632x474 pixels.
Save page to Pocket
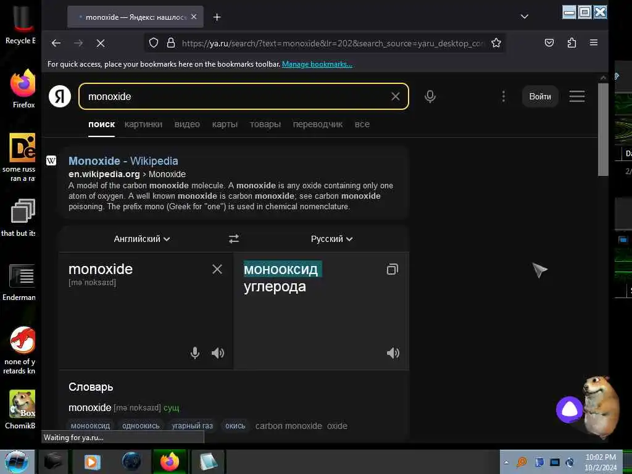[x=549, y=43]
